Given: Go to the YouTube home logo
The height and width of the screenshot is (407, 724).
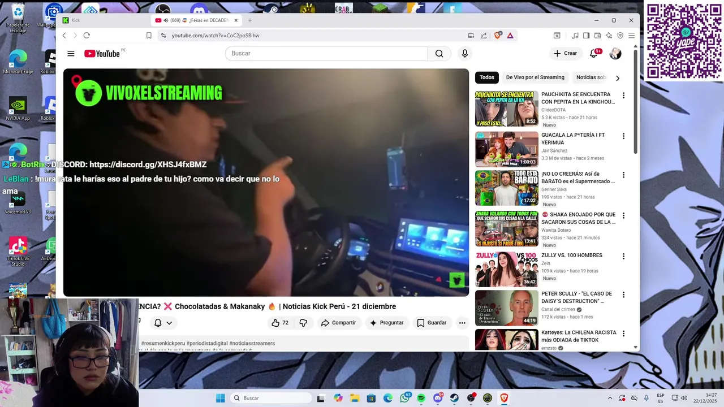Looking at the screenshot, I should pyautogui.click(x=102, y=53).
